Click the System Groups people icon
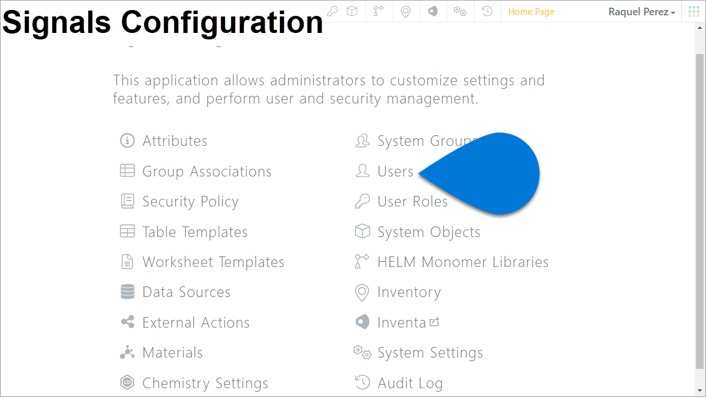The width and height of the screenshot is (706, 397). pos(362,141)
